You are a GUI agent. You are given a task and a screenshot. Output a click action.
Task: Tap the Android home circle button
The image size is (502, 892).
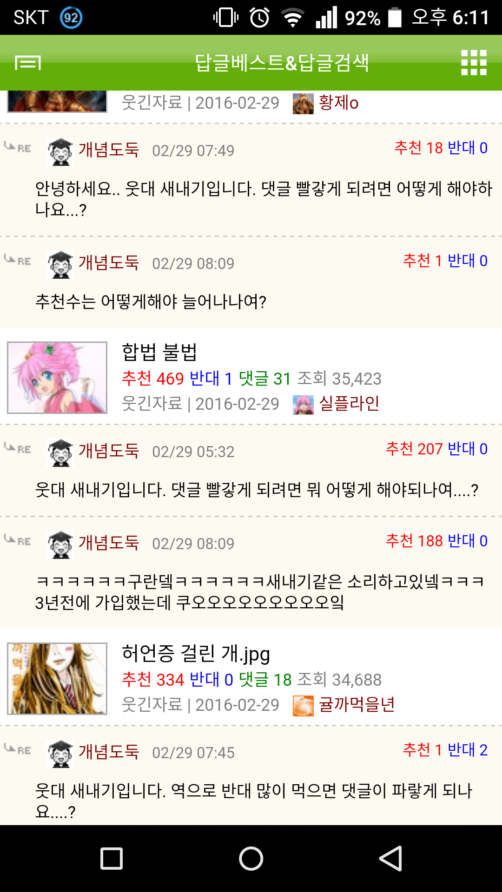251,859
